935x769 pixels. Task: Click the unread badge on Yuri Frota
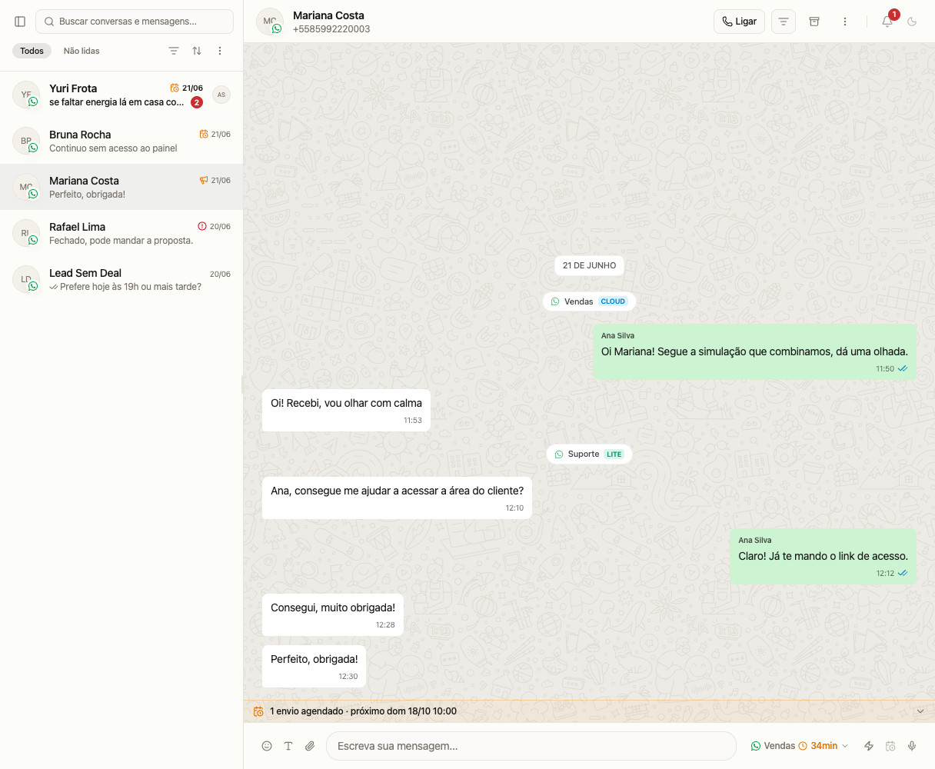click(197, 102)
